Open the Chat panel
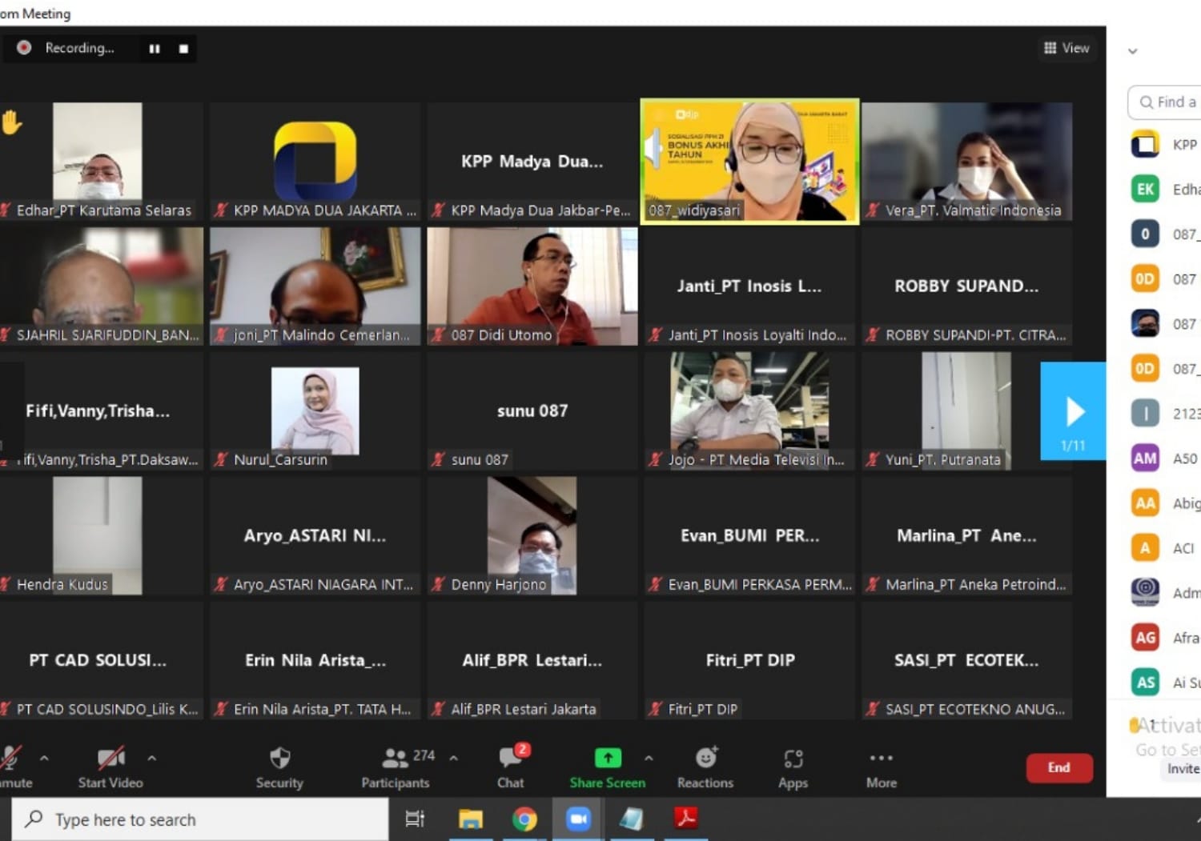Screen dimensions: 1201x841 pos(510,759)
